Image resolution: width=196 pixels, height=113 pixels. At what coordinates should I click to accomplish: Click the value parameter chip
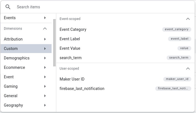pos(184,48)
